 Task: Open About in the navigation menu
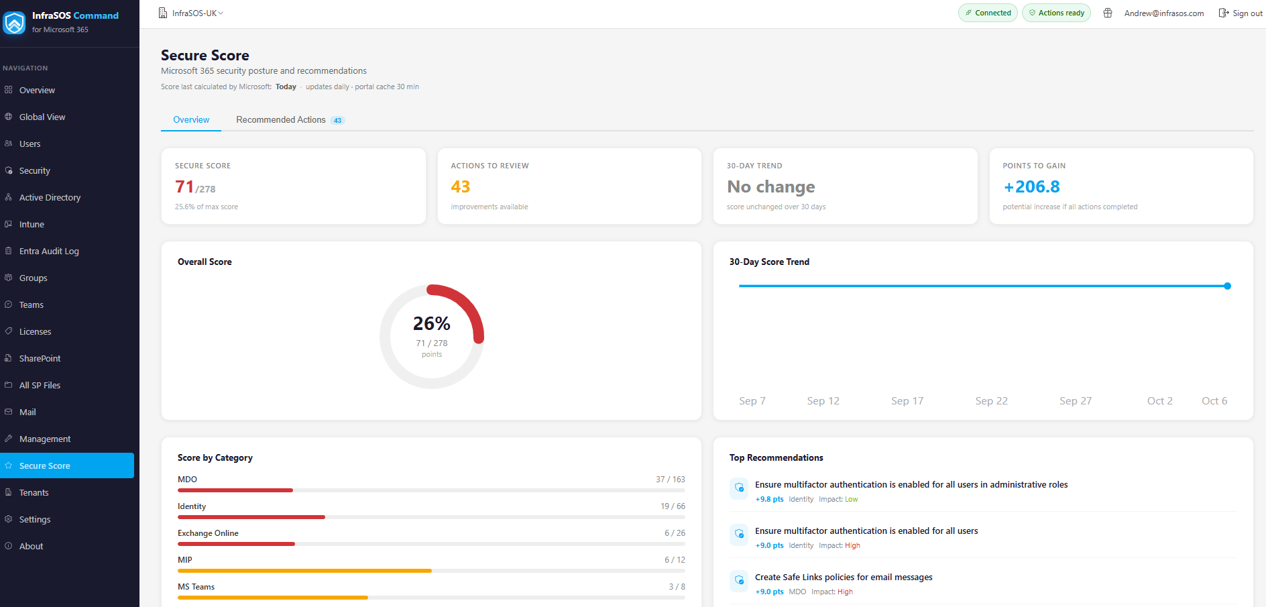coord(67,546)
